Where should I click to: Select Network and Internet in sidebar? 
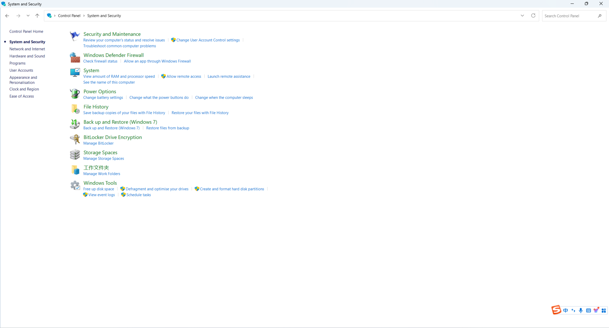(27, 49)
